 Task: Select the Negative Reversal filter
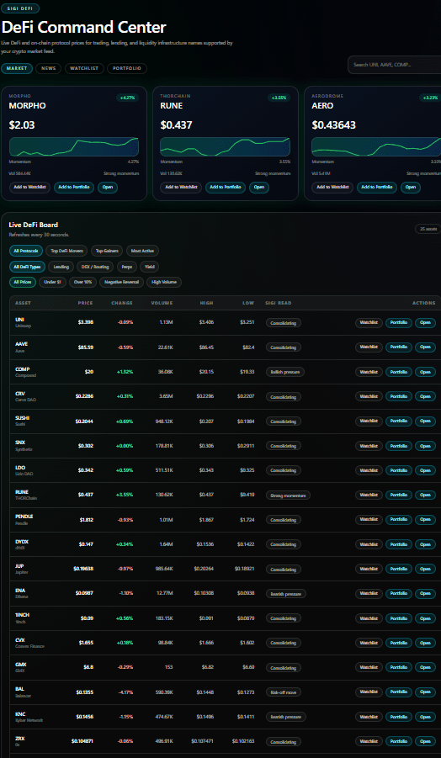121,282
